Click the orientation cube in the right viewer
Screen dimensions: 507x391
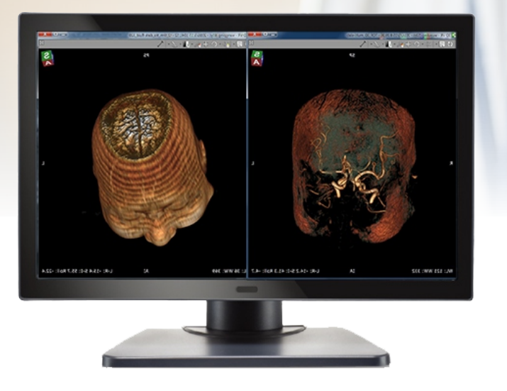256,58
